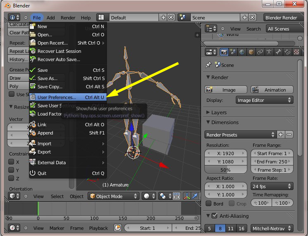Expand External Data submenu
308x236 pixels.
point(68,163)
